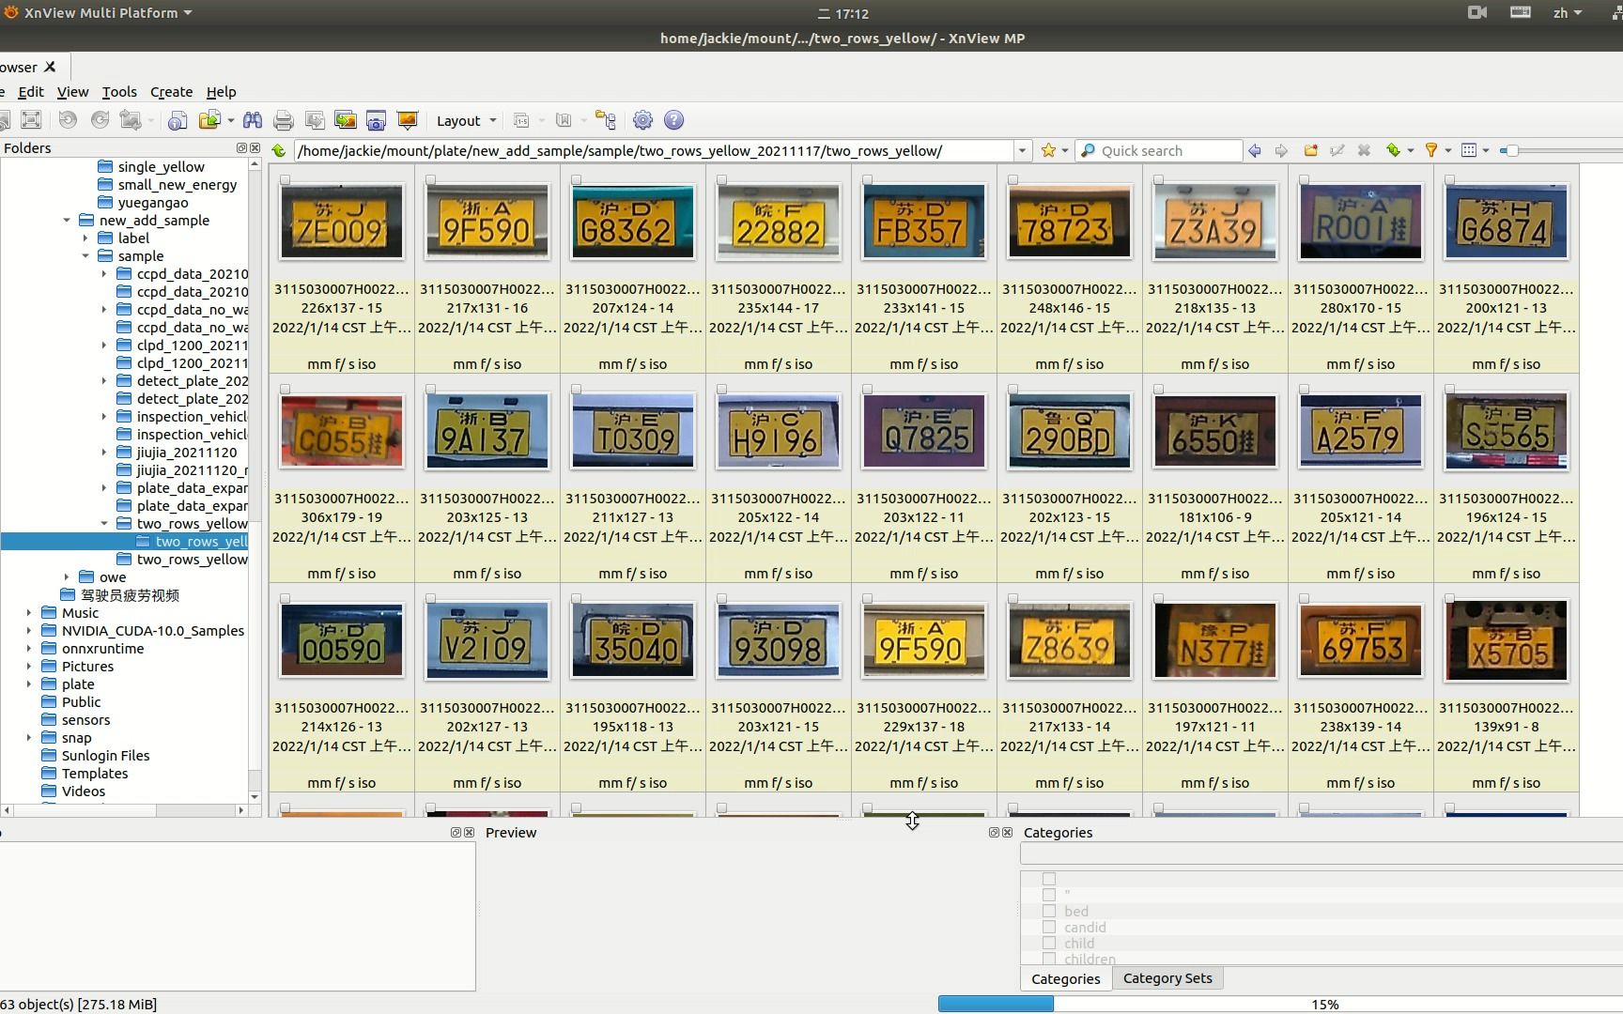The image size is (1623, 1014).
Task: Collapse the sample folder in tree
Action: point(85,256)
